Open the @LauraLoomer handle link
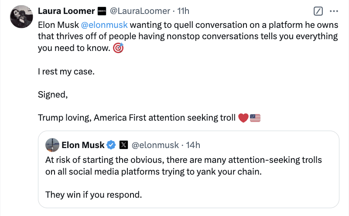This screenshot has height=216, width=349. point(140,11)
